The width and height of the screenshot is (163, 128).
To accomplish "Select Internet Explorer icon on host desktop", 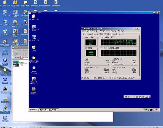I will point(5,52).
